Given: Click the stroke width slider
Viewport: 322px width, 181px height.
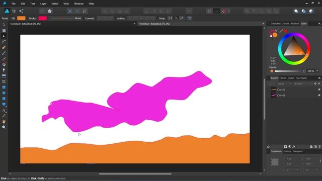Looking at the screenshot, I should [x=61, y=18].
